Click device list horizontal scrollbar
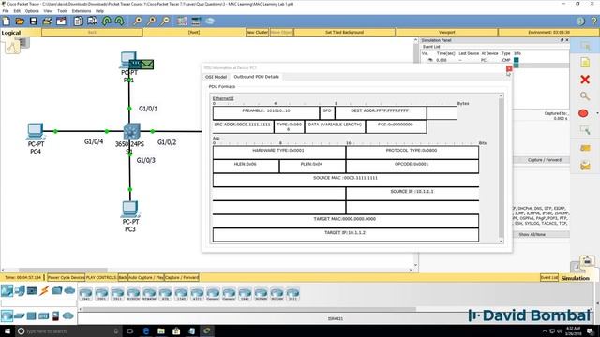 [249, 309]
